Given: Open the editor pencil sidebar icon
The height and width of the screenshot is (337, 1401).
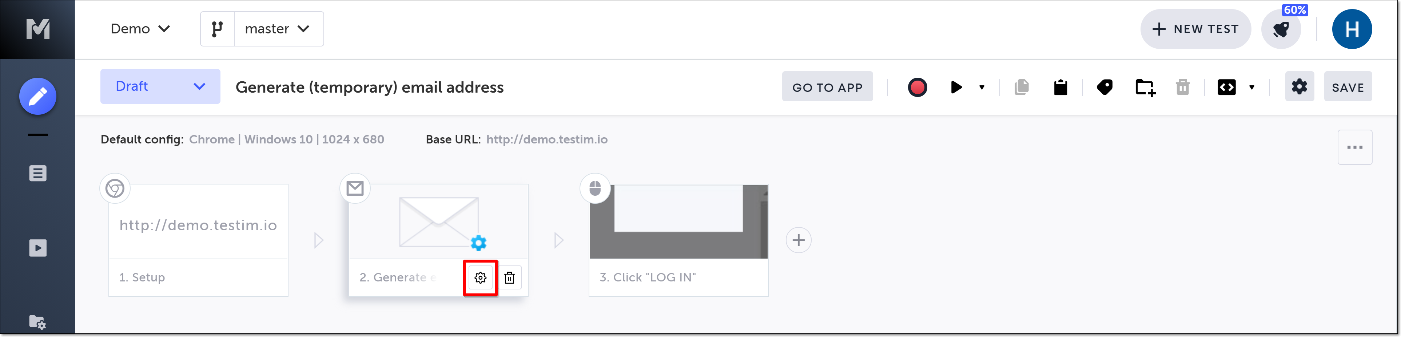Looking at the screenshot, I should tap(37, 97).
